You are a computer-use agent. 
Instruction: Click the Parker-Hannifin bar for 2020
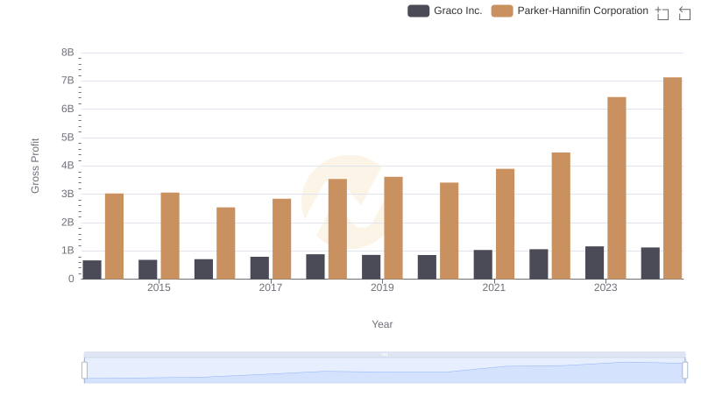(x=450, y=231)
